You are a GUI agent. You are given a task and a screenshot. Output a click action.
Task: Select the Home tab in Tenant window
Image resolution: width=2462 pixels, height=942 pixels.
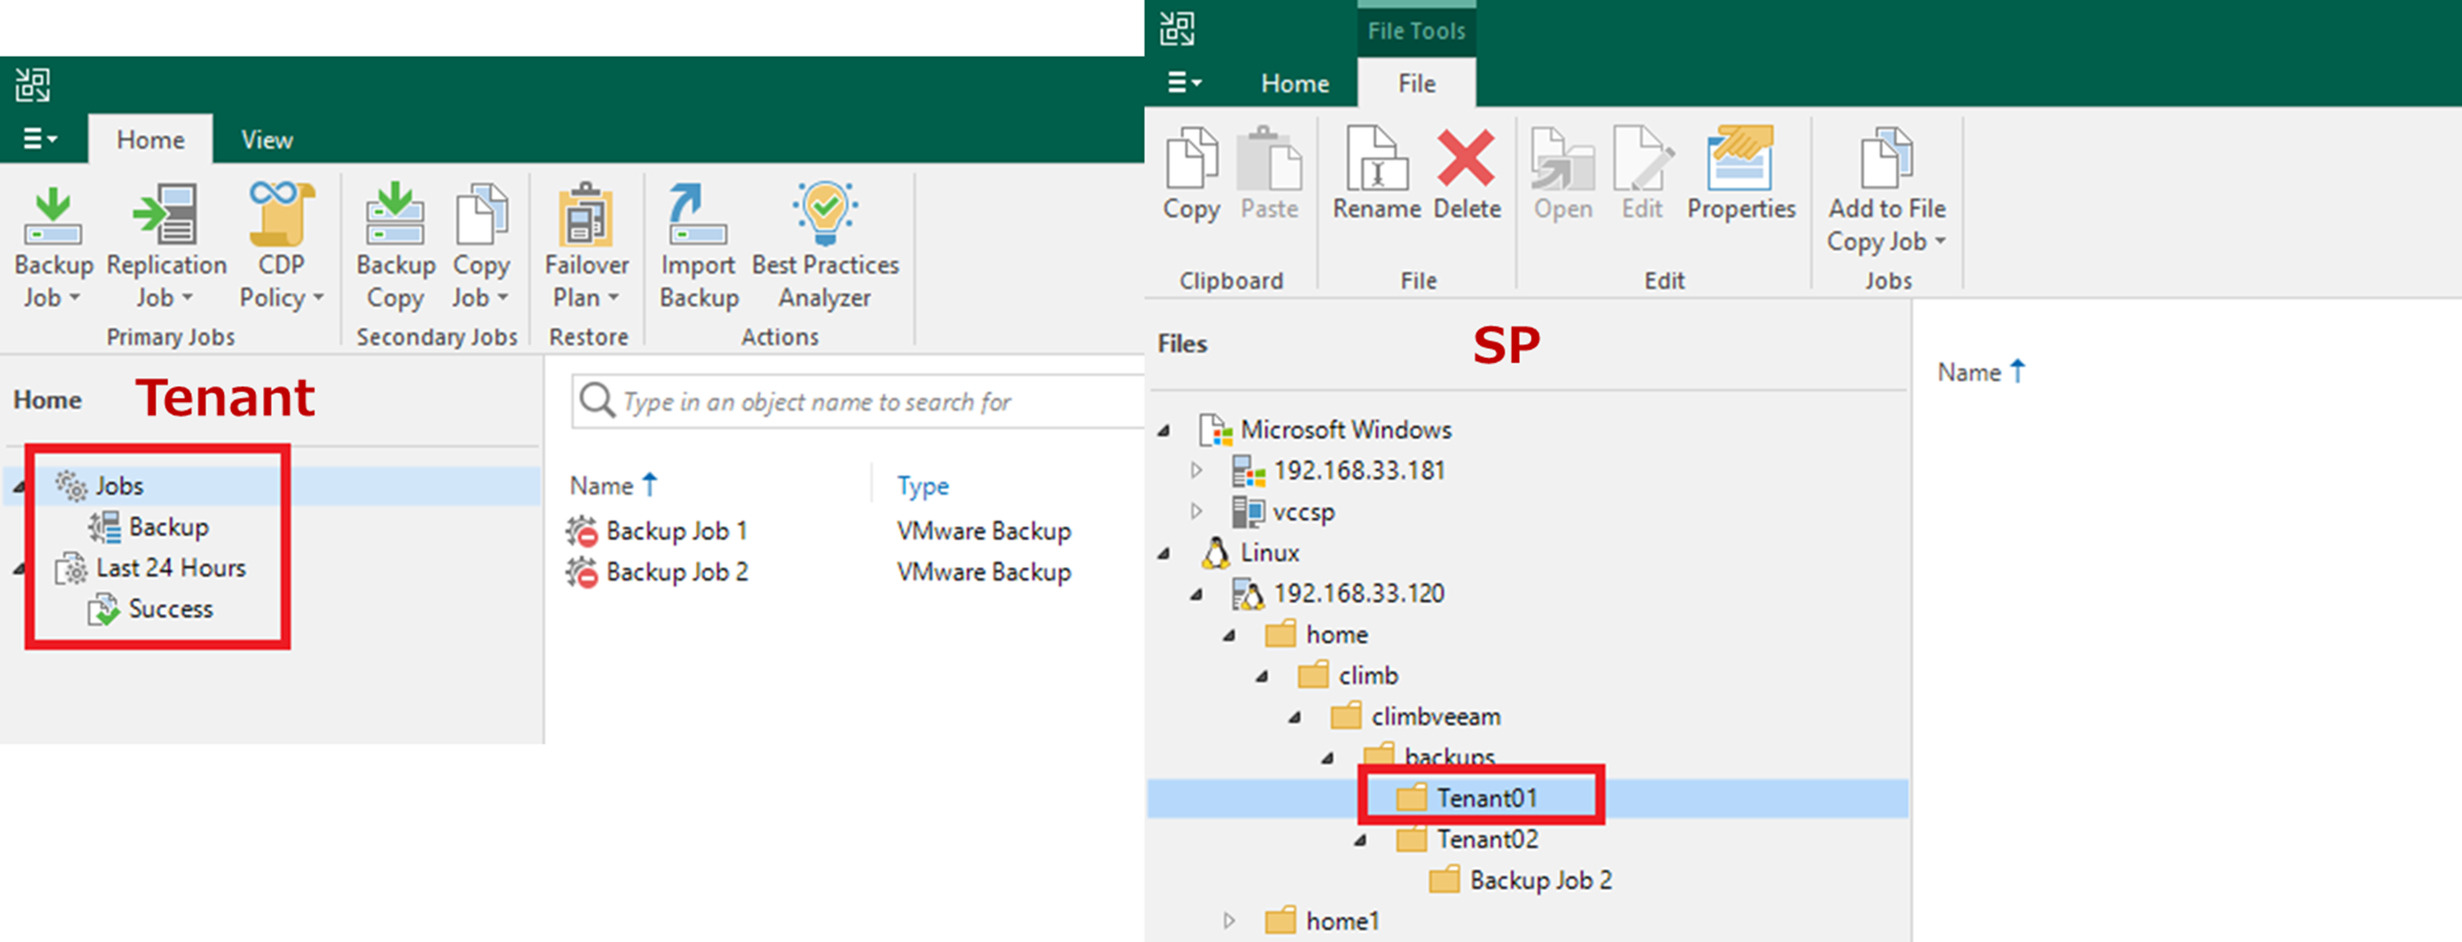pos(150,139)
